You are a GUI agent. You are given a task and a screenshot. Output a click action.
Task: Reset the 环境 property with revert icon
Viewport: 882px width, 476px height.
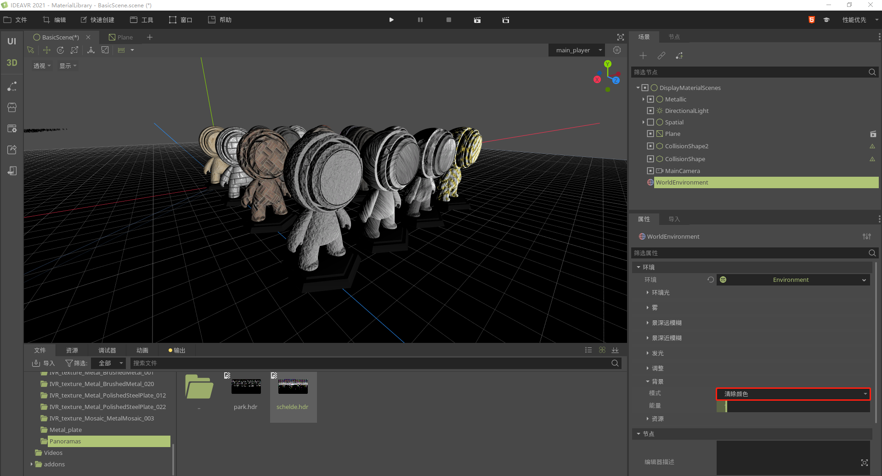point(711,280)
